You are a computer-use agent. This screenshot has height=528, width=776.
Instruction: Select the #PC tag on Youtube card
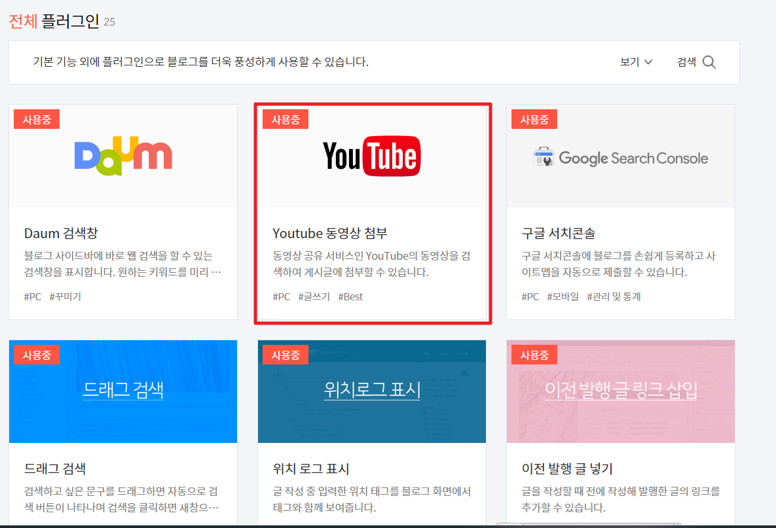pos(281,296)
